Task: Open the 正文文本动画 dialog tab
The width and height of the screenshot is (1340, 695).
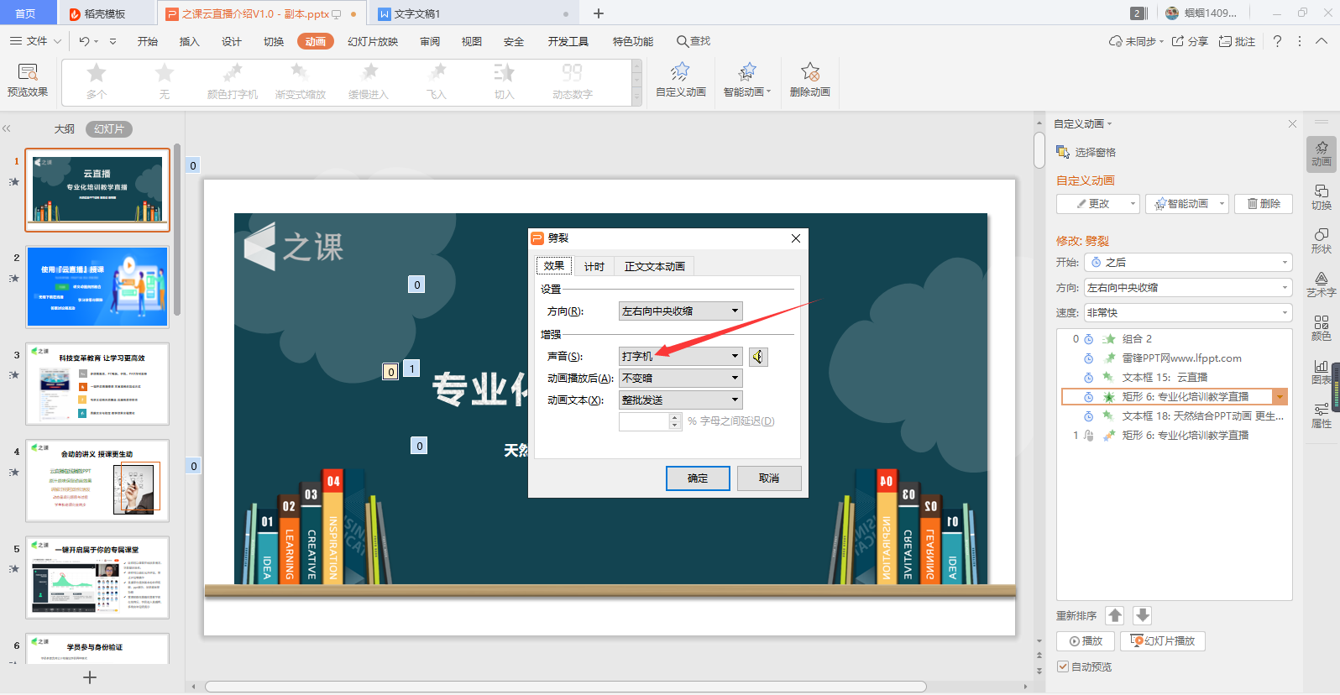Action: (x=655, y=266)
